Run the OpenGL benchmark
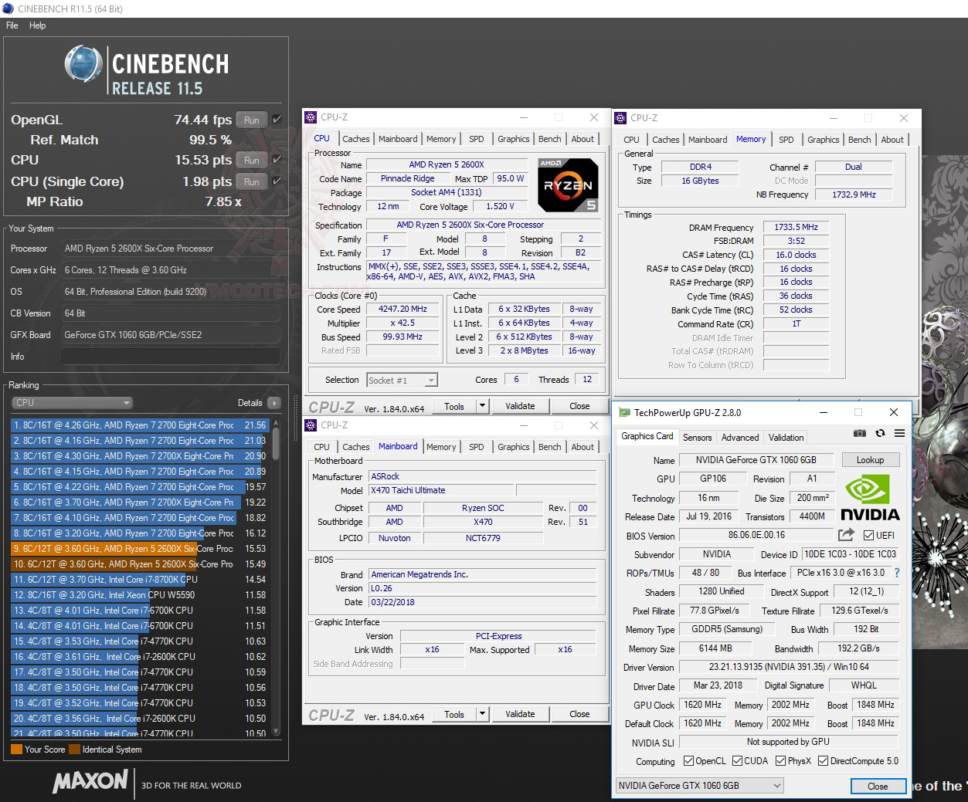 pos(252,120)
